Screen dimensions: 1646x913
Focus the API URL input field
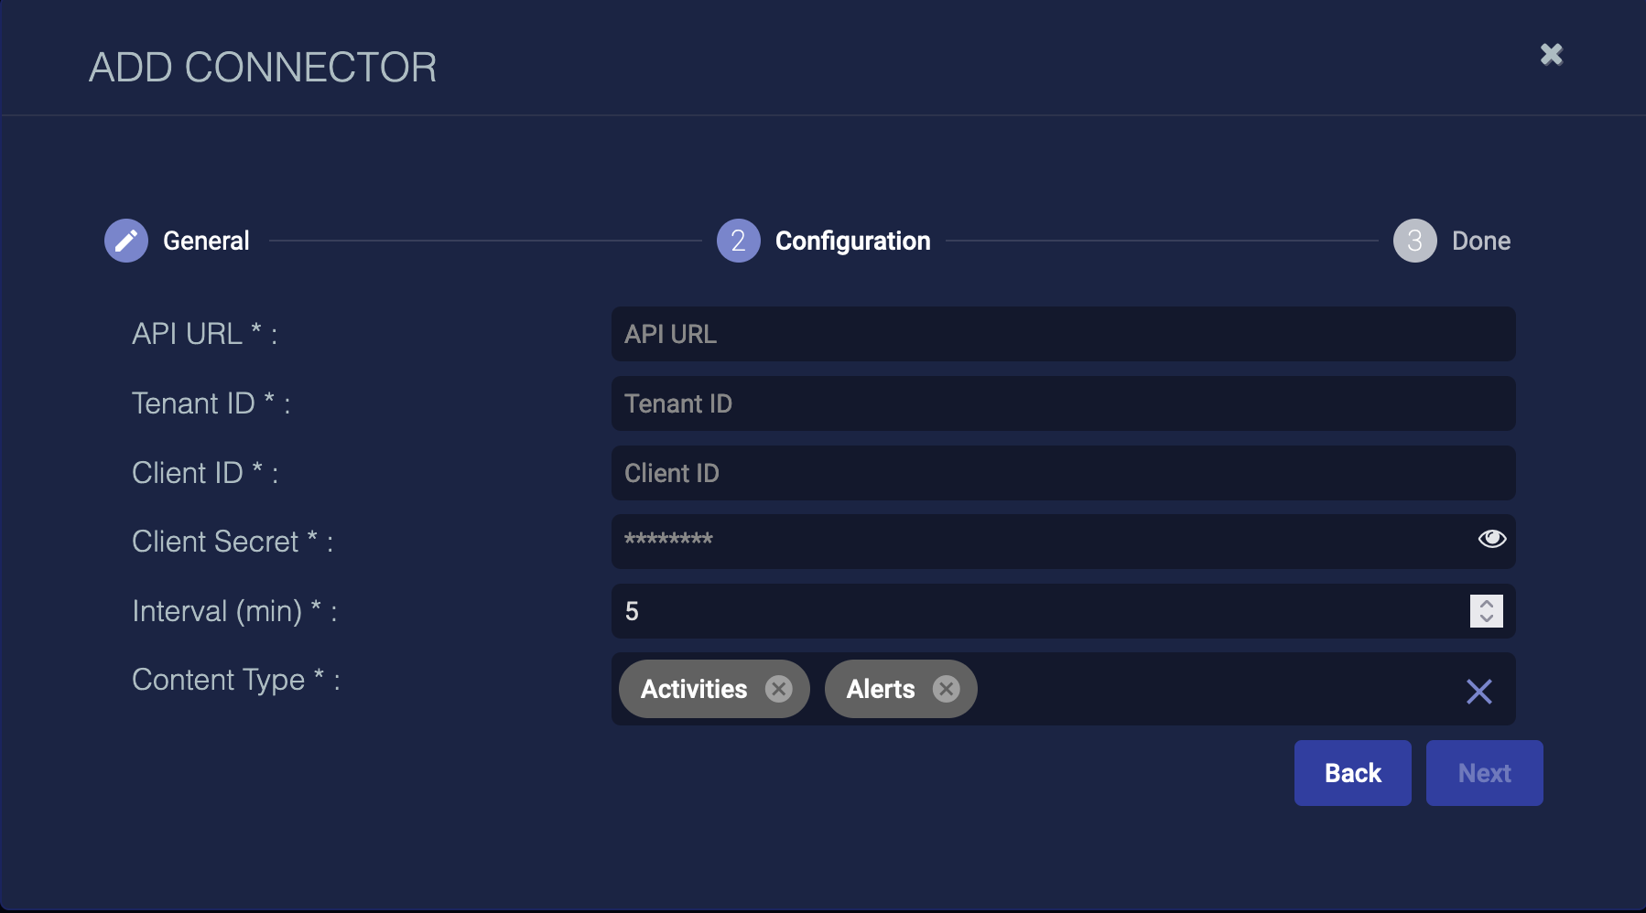pos(1062,334)
